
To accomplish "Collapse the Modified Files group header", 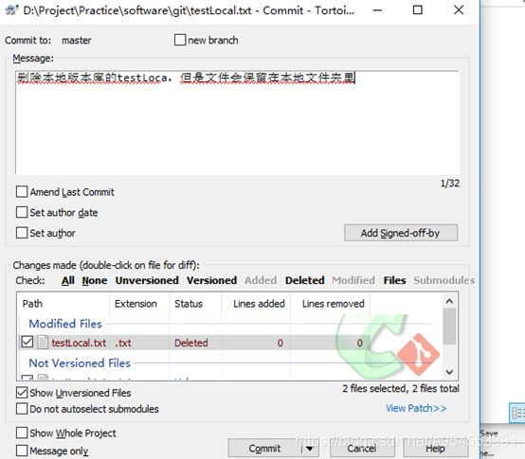I will click(x=65, y=324).
